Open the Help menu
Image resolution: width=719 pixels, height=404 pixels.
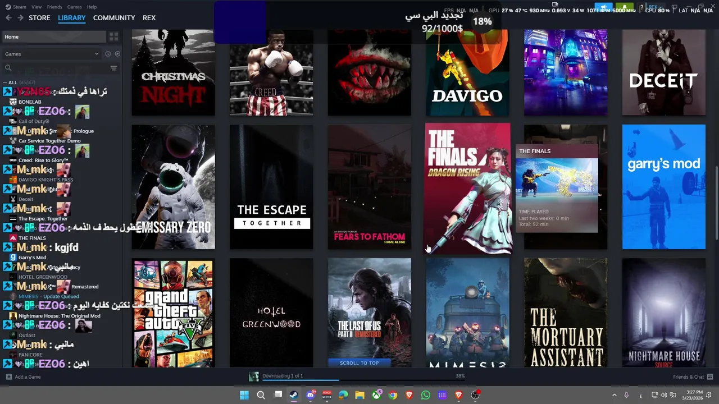(92, 7)
